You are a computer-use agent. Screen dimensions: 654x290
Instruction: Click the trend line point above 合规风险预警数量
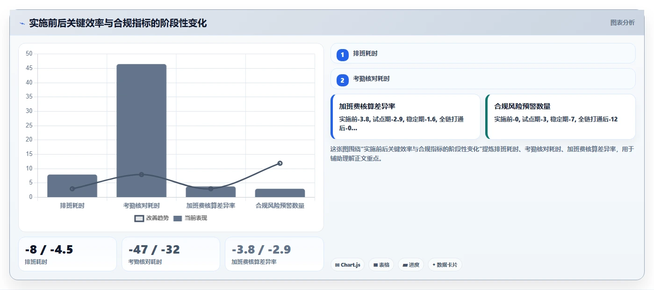click(280, 163)
